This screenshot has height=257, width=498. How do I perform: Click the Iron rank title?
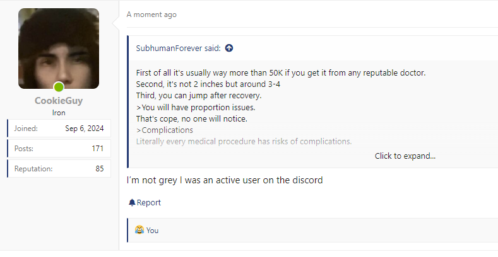coord(59,112)
